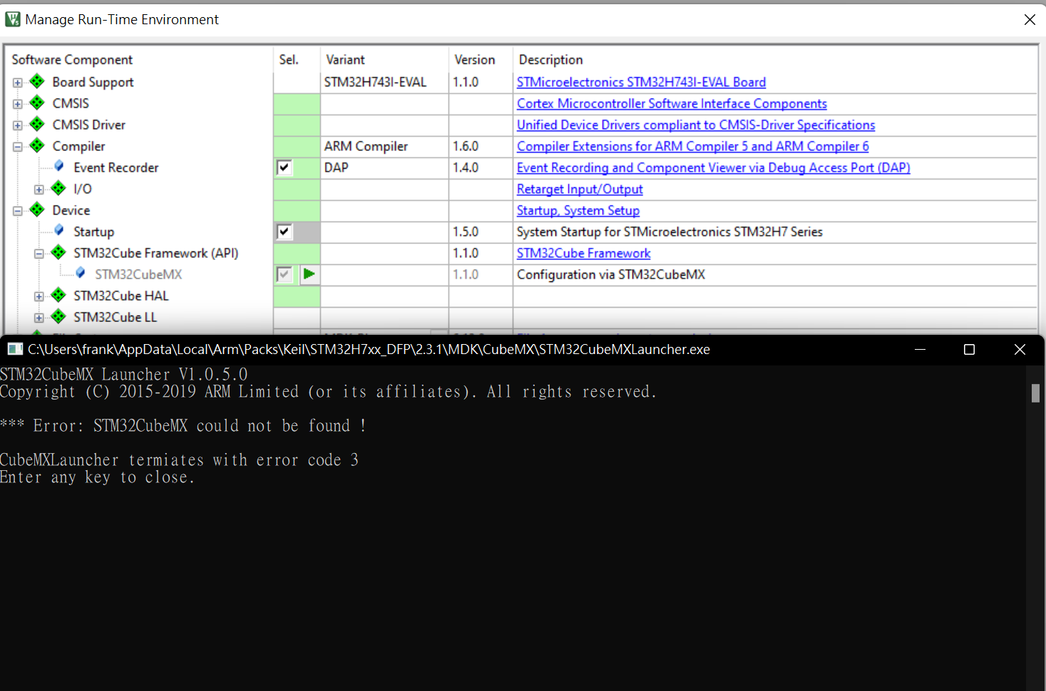This screenshot has width=1046, height=691.
Task: Click the CMSIS green diamond icon
Action: click(x=37, y=103)
